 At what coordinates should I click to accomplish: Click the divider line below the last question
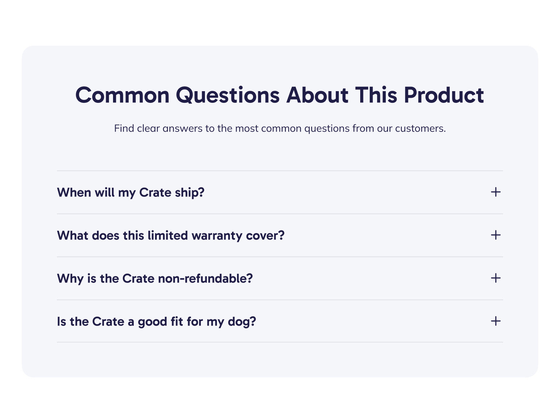(280, 342)
